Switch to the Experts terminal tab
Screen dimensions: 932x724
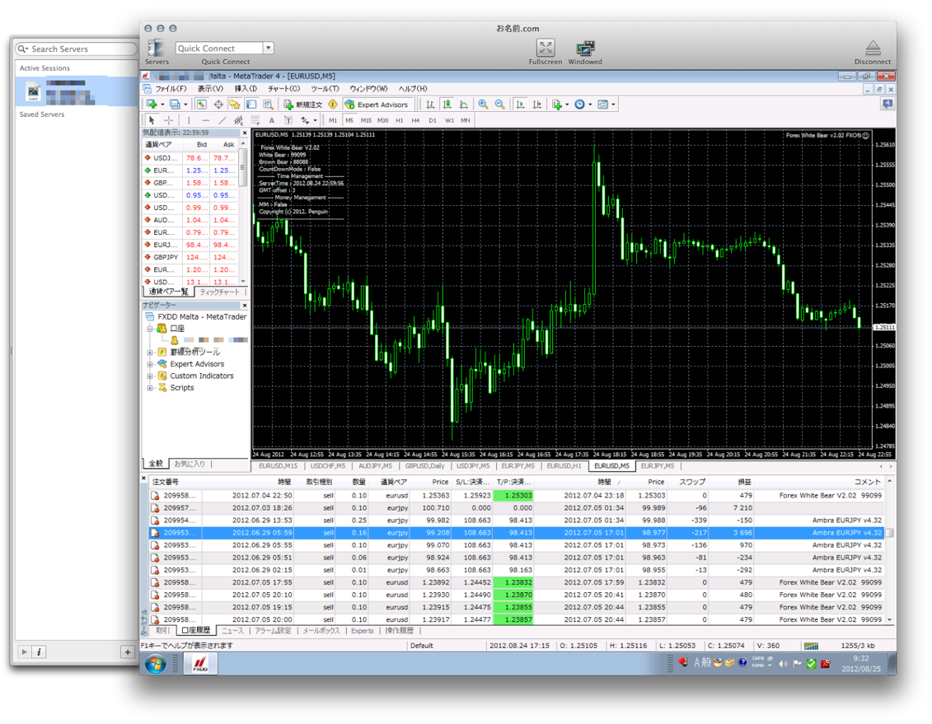point(362,631)
